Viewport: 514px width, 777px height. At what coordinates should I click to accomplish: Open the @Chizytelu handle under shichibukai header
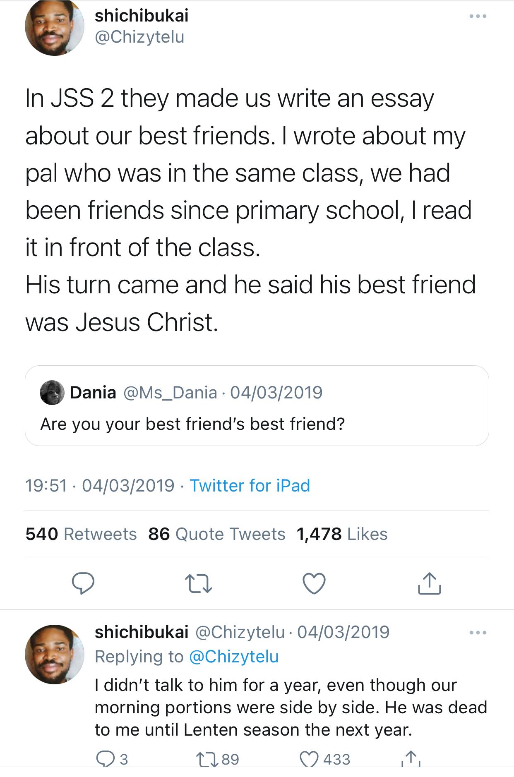tap(139, 37)
